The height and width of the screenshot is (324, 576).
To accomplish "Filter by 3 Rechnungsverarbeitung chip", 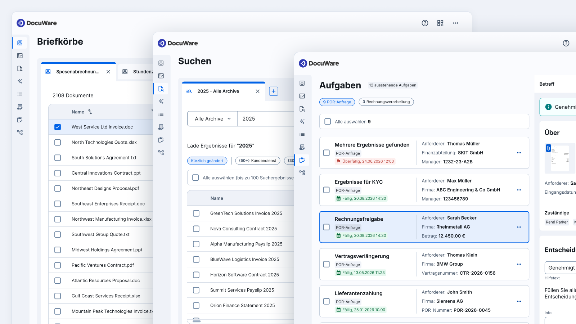I will coord(386,102).
